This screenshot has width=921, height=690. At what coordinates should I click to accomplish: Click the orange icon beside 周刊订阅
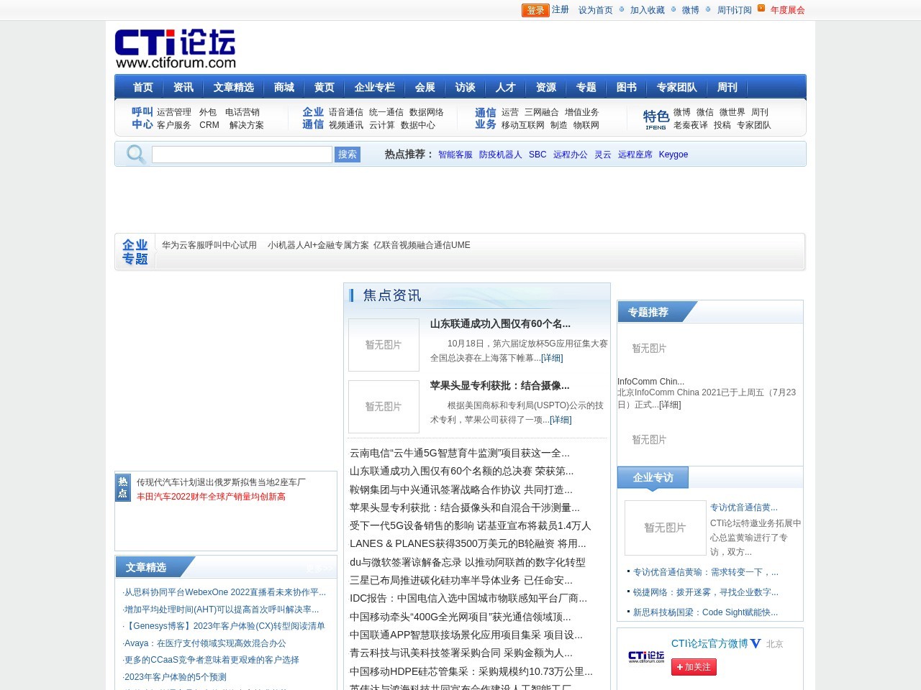pos(761,9)
